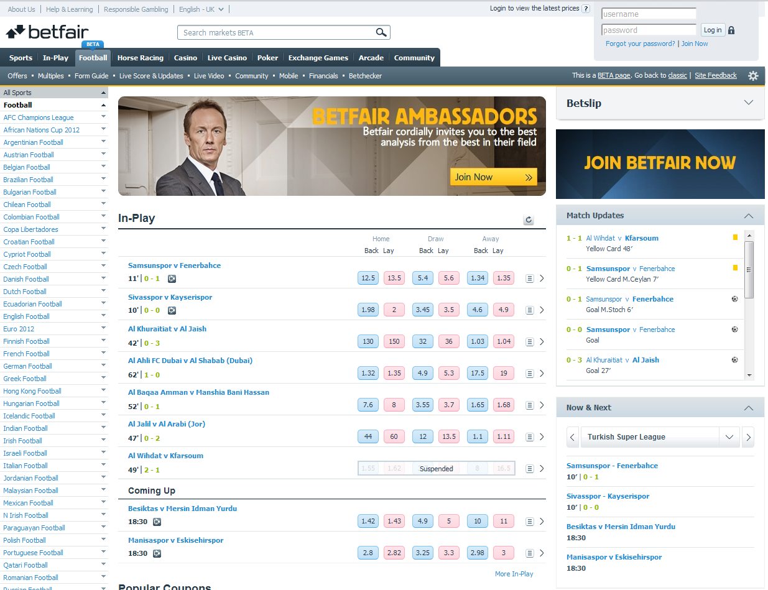
Task: Open arrow for Manisaspor v Eskisehirspor row
Action: pyautogui.click(x=542, y=553)
